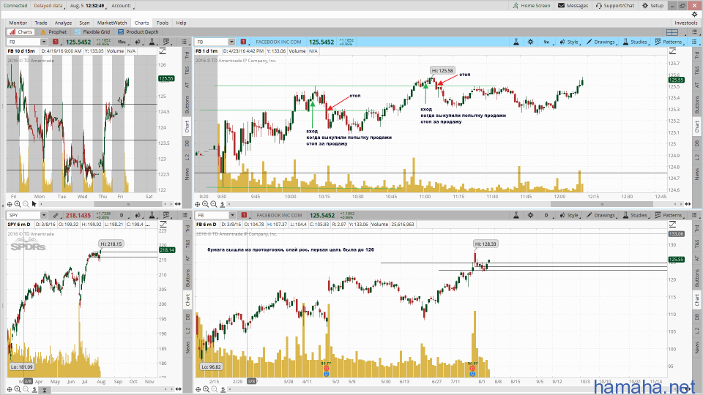Click the studies flask icon on the top-left chart
The height and width of the screenshot is (395, 703).
[152, 42]
